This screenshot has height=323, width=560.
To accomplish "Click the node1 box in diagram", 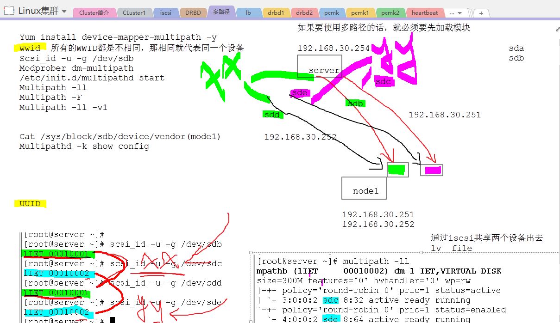I will 364,189.
